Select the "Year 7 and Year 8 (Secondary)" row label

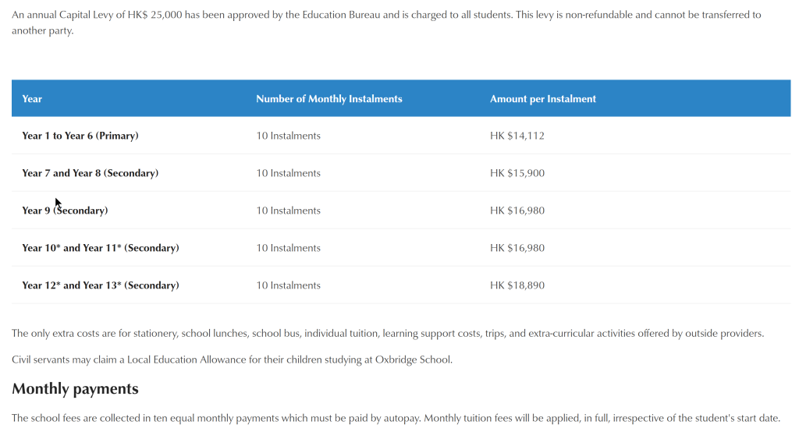pos(90,173)
